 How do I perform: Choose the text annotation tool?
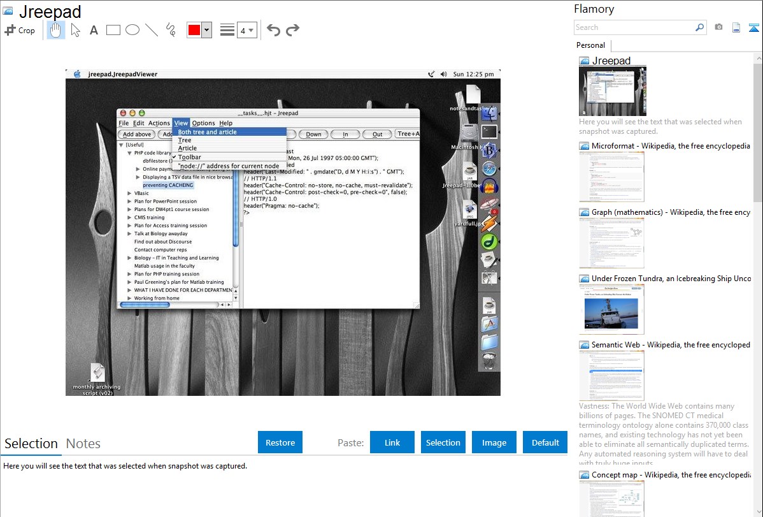(94, 30)
